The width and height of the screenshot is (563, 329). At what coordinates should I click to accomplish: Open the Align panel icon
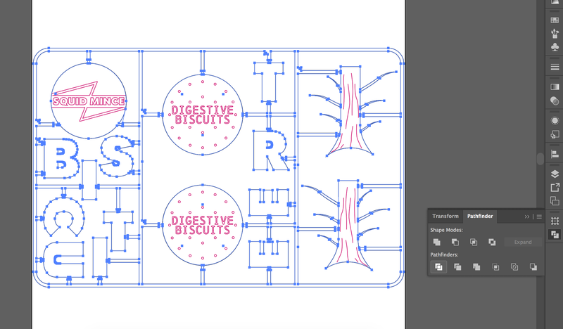555,154
